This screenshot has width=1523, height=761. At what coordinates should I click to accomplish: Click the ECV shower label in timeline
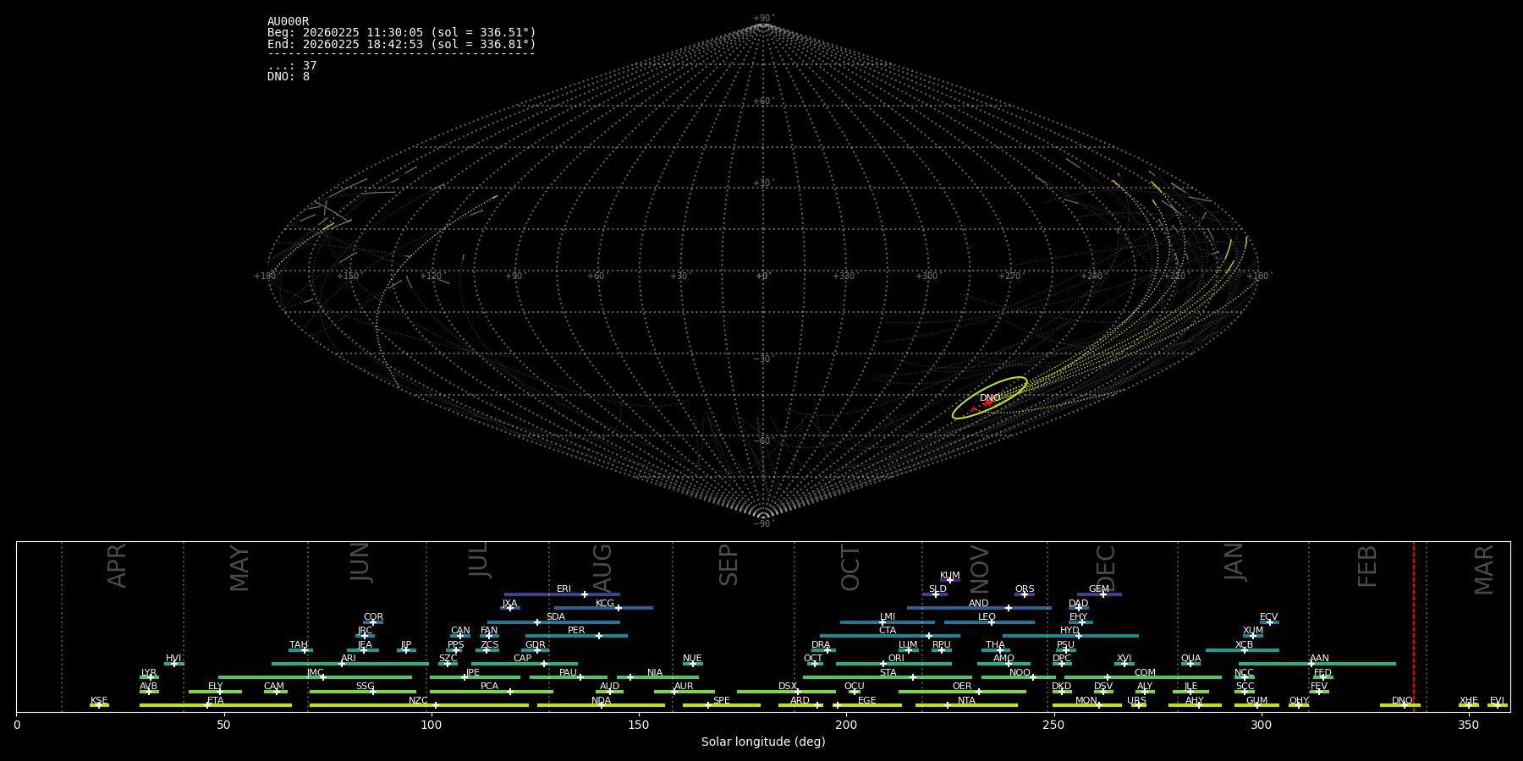pos(1268,617)
